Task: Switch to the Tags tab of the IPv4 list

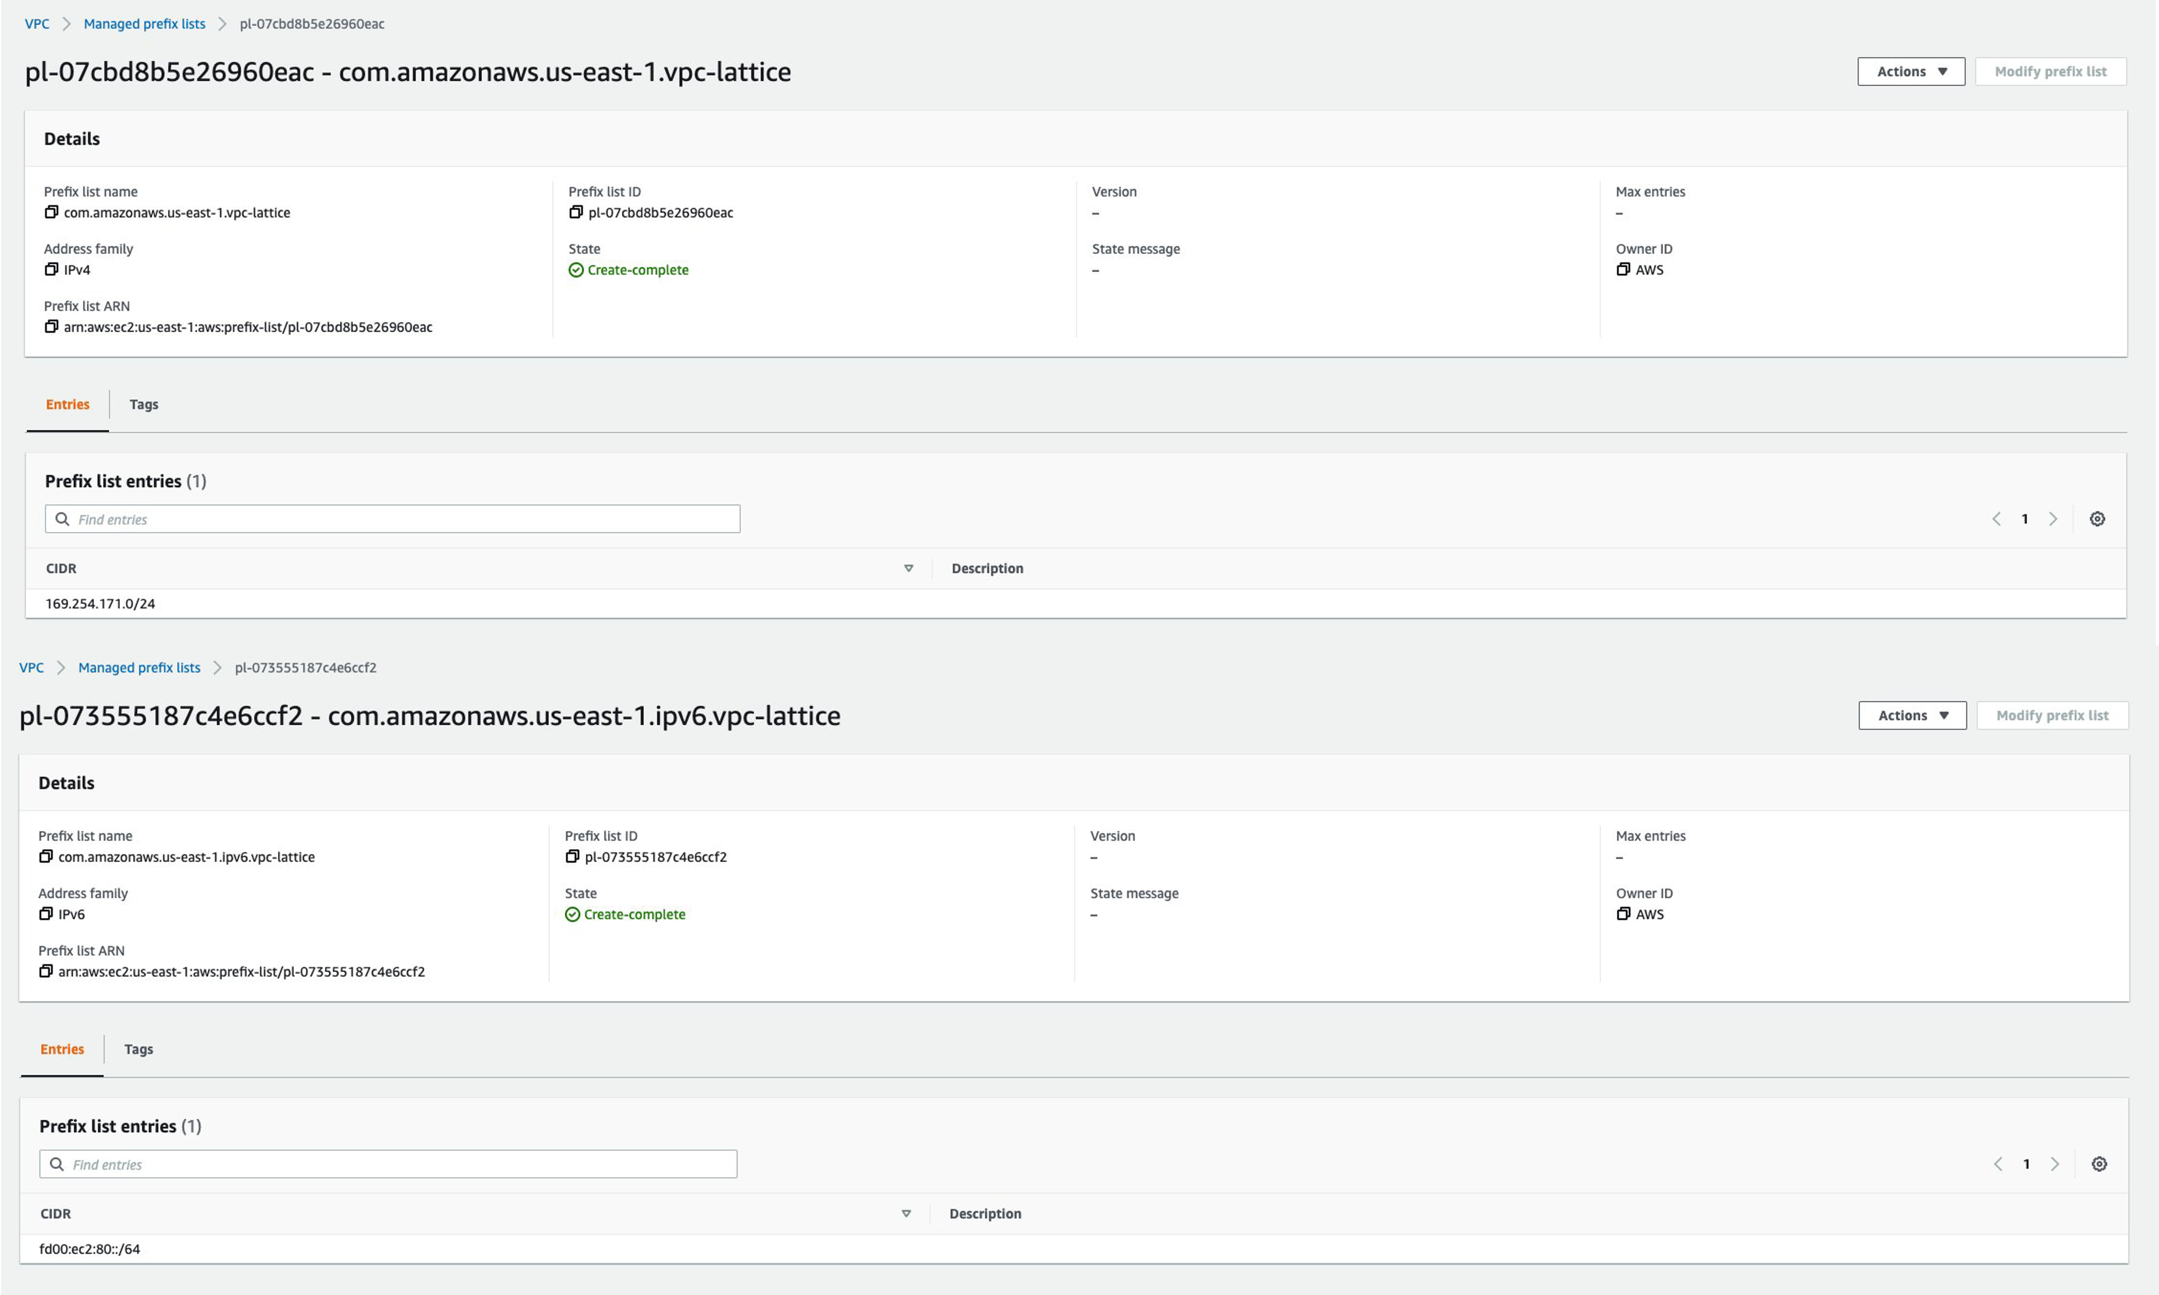Action: click(144, 404)
